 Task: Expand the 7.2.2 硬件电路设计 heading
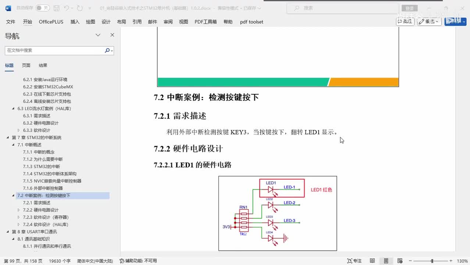coord(19,210)
